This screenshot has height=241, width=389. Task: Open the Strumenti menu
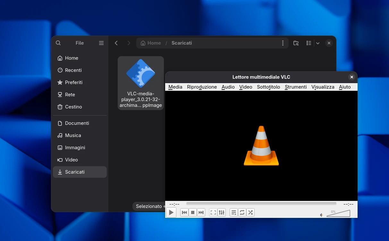click(296, 87)
